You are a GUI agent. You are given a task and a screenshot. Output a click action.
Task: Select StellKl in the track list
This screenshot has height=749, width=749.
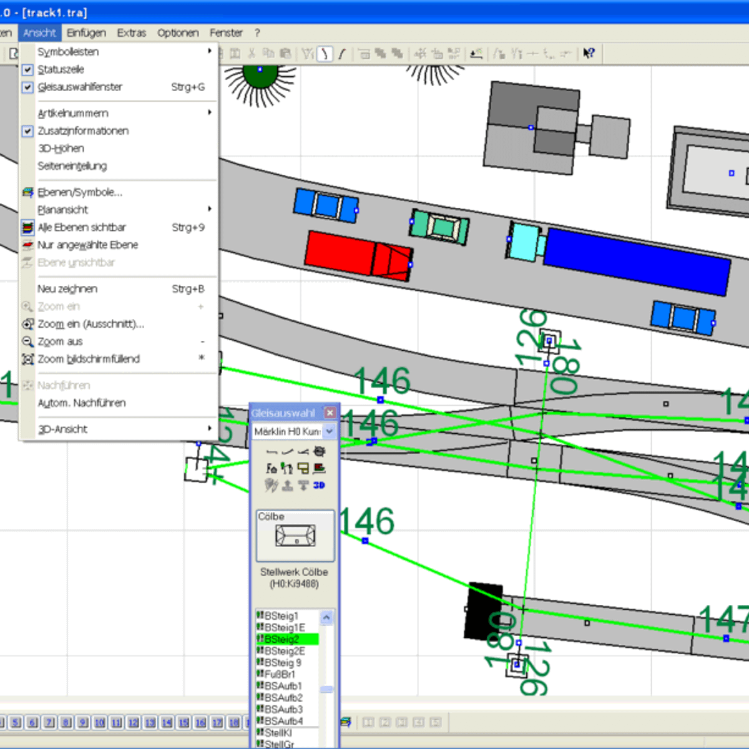288,733
